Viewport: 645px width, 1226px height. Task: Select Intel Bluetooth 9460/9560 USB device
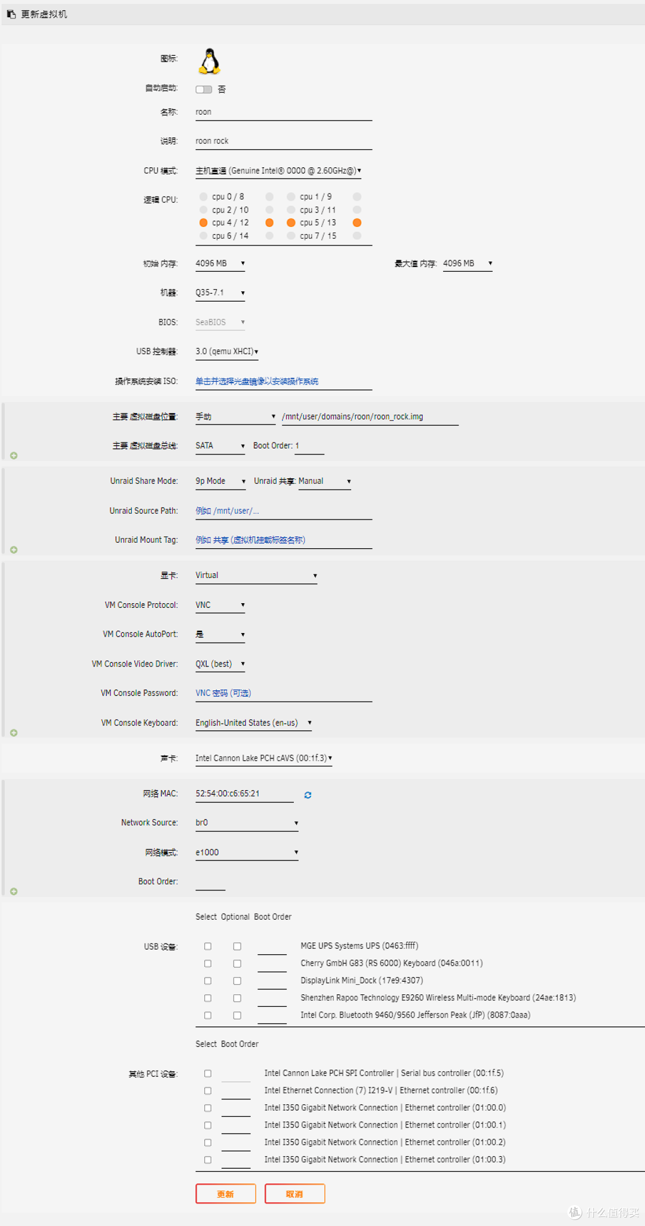[208, 1015]
